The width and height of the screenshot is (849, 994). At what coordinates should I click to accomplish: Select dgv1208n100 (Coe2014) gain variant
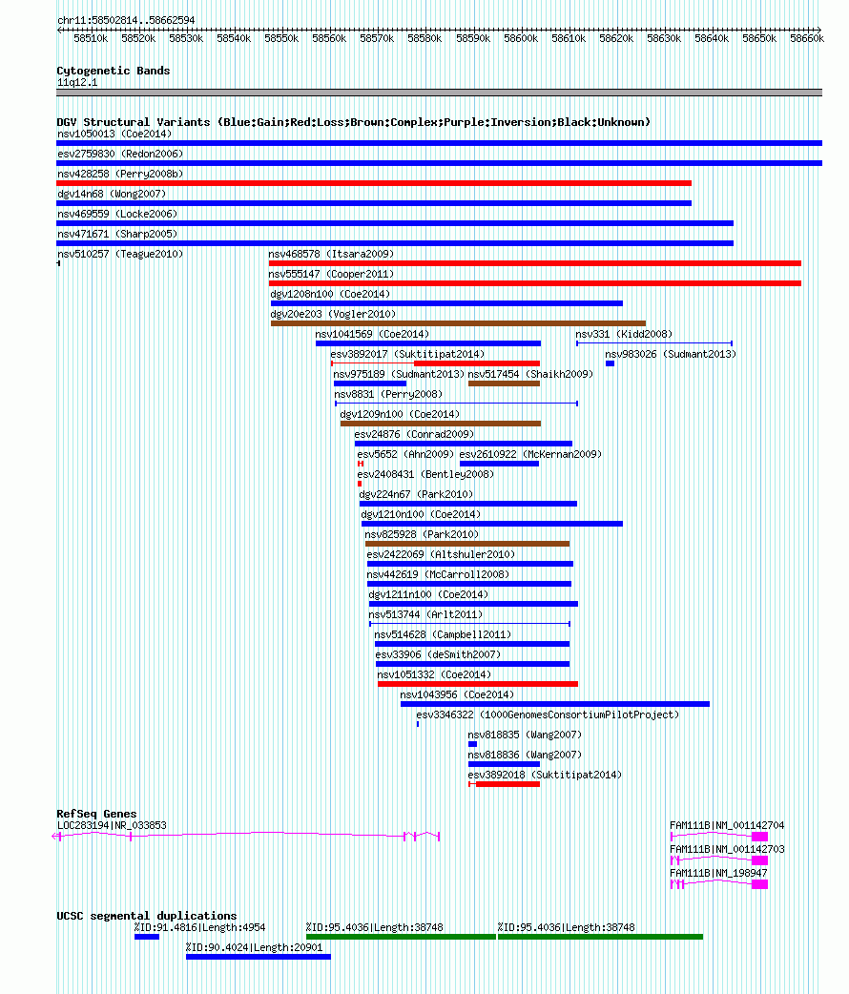(x=446, y=303)
